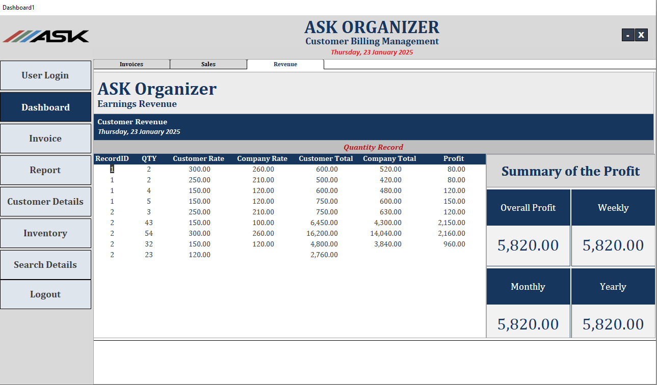The image size is (657, 385).
Task: Click the 3,840.00 company total cell
Action: [388, 244]
